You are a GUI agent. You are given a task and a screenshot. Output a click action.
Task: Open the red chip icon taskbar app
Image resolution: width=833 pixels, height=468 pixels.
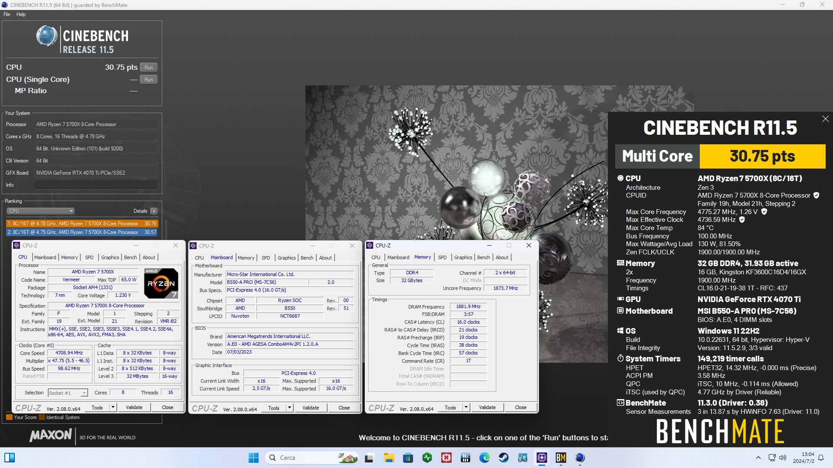(446, 458)
